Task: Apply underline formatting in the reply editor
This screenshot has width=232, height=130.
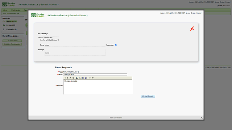Action: [73, 78]
